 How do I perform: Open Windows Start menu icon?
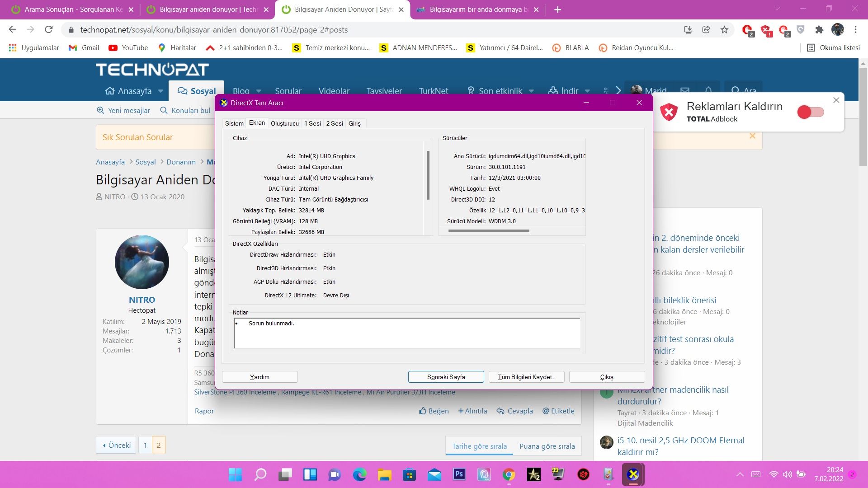click(x=235, y=474)
